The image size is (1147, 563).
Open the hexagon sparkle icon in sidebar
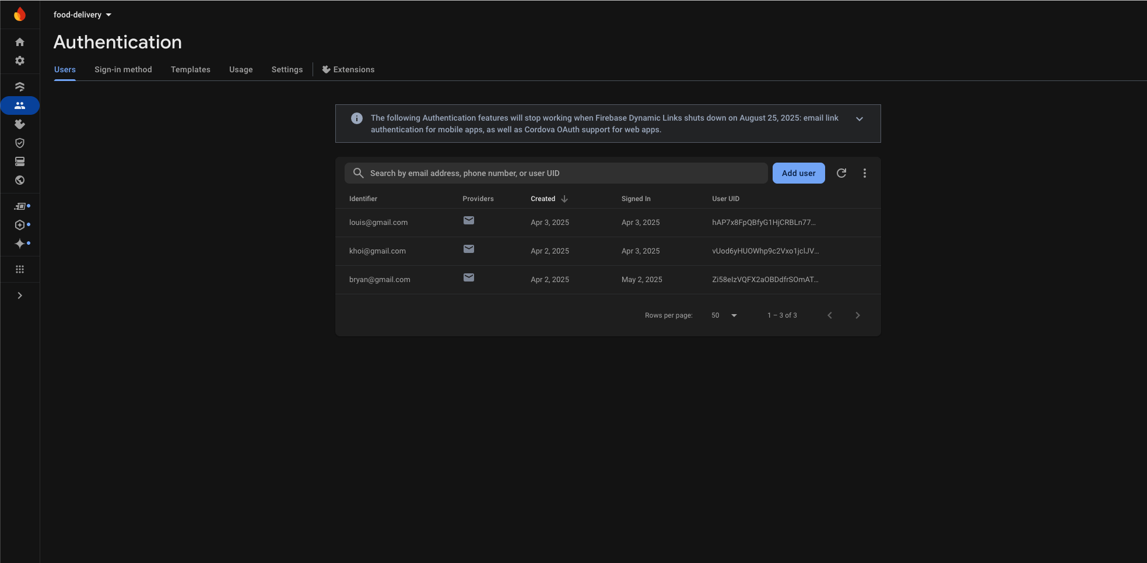pyautogui.click(x=20, y=225)
